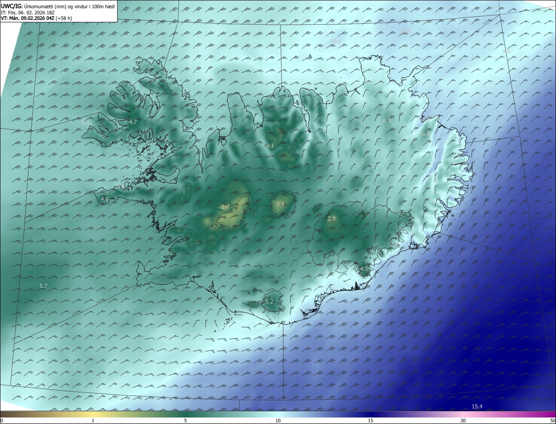Click the 4.5 value label on the map

coord(364,269)
